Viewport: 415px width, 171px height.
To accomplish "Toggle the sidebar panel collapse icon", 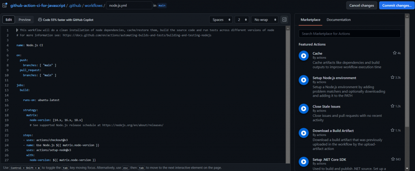I will [285, 19].
